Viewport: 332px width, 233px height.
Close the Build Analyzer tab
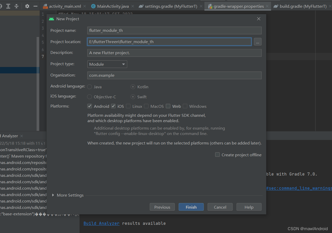pos(22,136)
